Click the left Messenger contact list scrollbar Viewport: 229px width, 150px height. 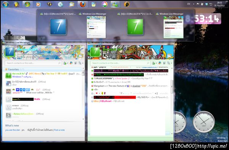click(x=83, y=72)
